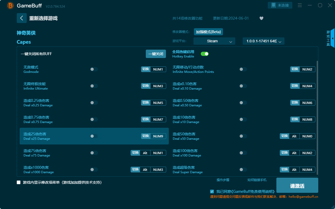Viewport: 335px width, 209px height.
Task: Click the NUM5 hotkey key
Action: [x=158, y=103]
